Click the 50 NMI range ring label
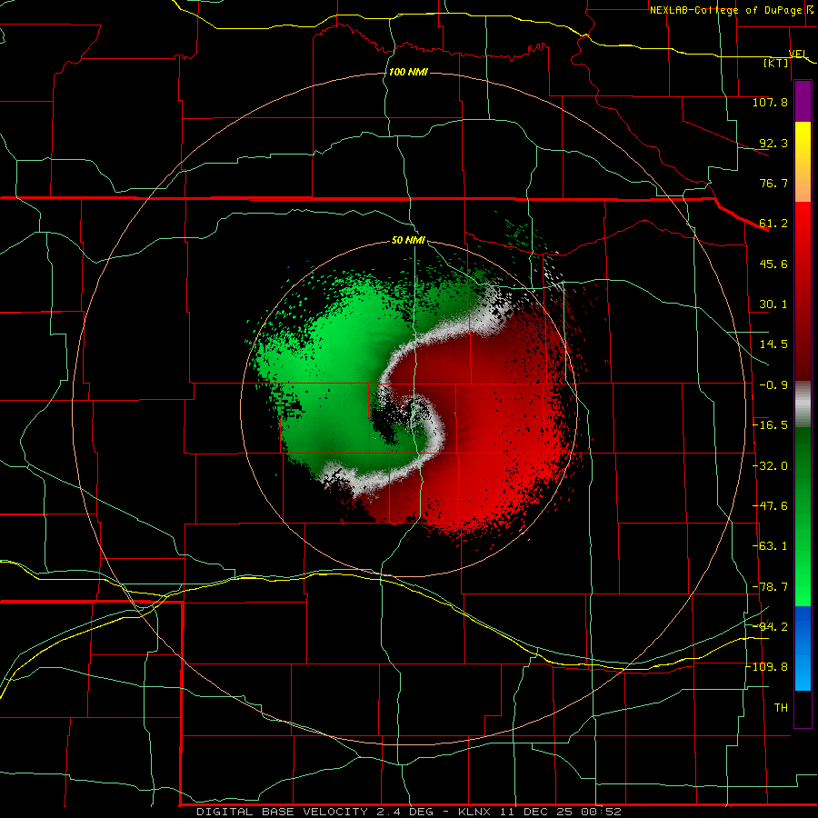Image resolution: width=818 pixels, height=818 pixels. pyautogui.click(x=408, y=241)
